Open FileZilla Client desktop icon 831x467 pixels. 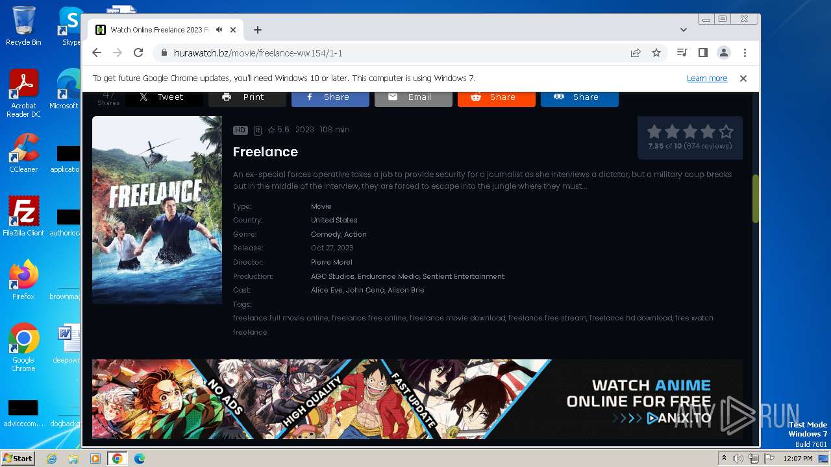click(x=23, y=217)
